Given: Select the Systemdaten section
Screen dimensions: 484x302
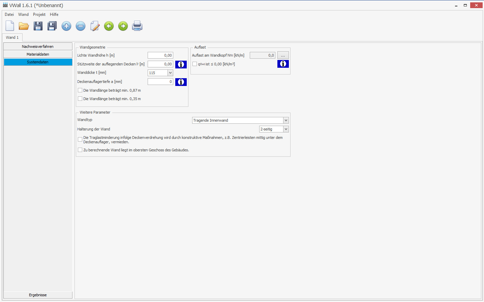Looking at the screenshot, I should (38, 62).
